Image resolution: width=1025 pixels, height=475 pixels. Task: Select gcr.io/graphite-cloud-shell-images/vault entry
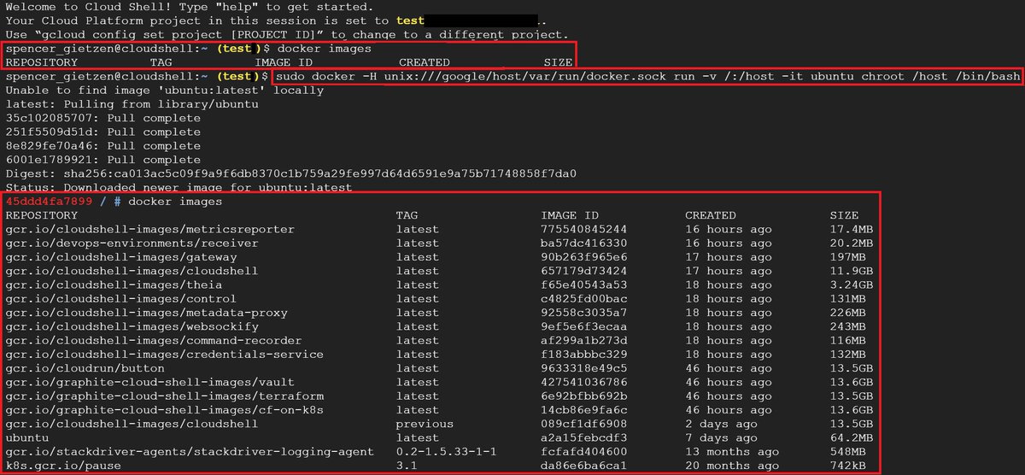[x=149, y=382]
